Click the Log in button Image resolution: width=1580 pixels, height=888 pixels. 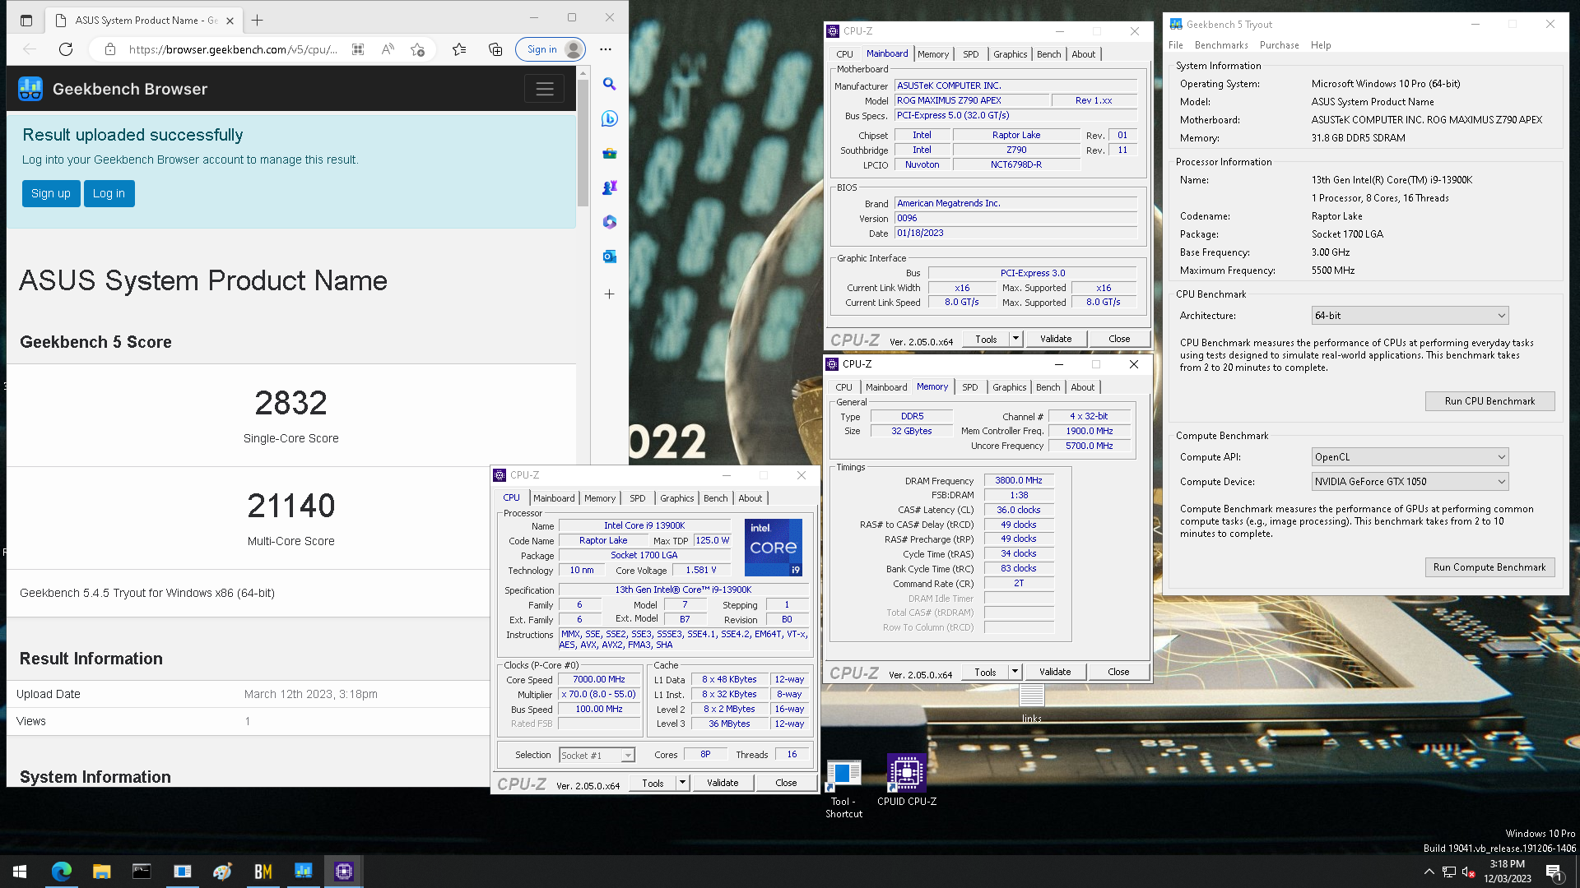109,193
